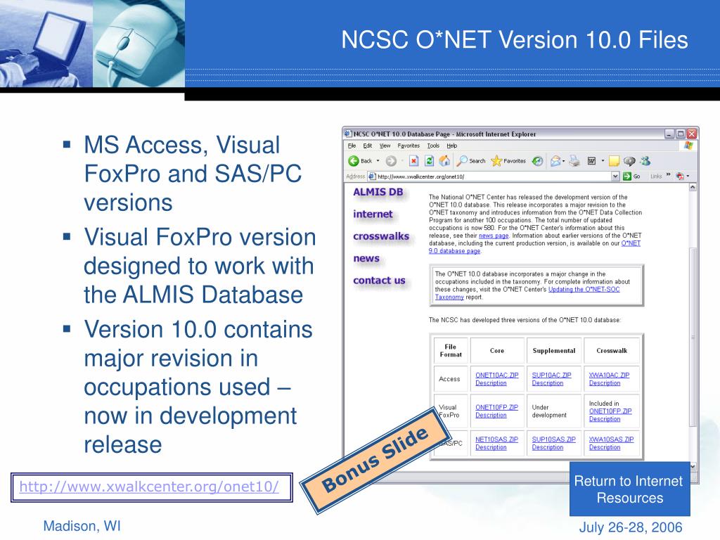Viewport: 720px width, 540px height.
Task: Download the ONET10AC.ZIP file
Action: [497, 375]
